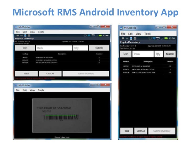Tap voicemail notification icon in portrait status bar
This screenshot has height=143, width=191.
coord(127,38)
